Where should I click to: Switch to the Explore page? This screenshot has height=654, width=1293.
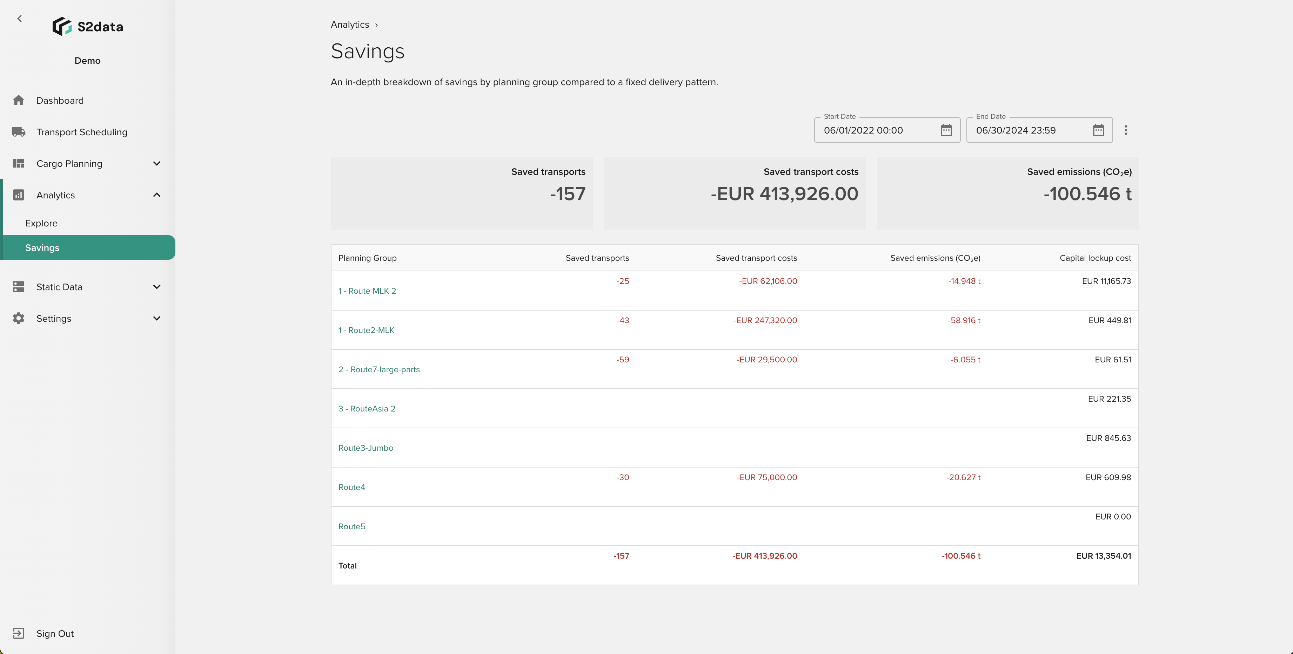pyautogui.click(x=41, y=223)
